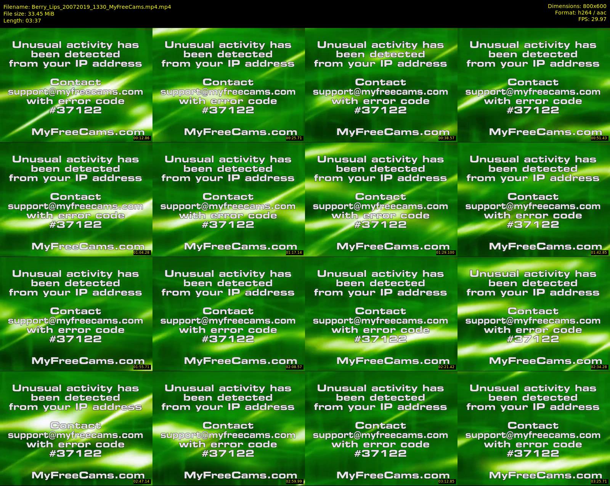Viewport: 610px width, 486px height.
Task: Select the thumbnail marked 01:17.14
Action: pos(228,199)
